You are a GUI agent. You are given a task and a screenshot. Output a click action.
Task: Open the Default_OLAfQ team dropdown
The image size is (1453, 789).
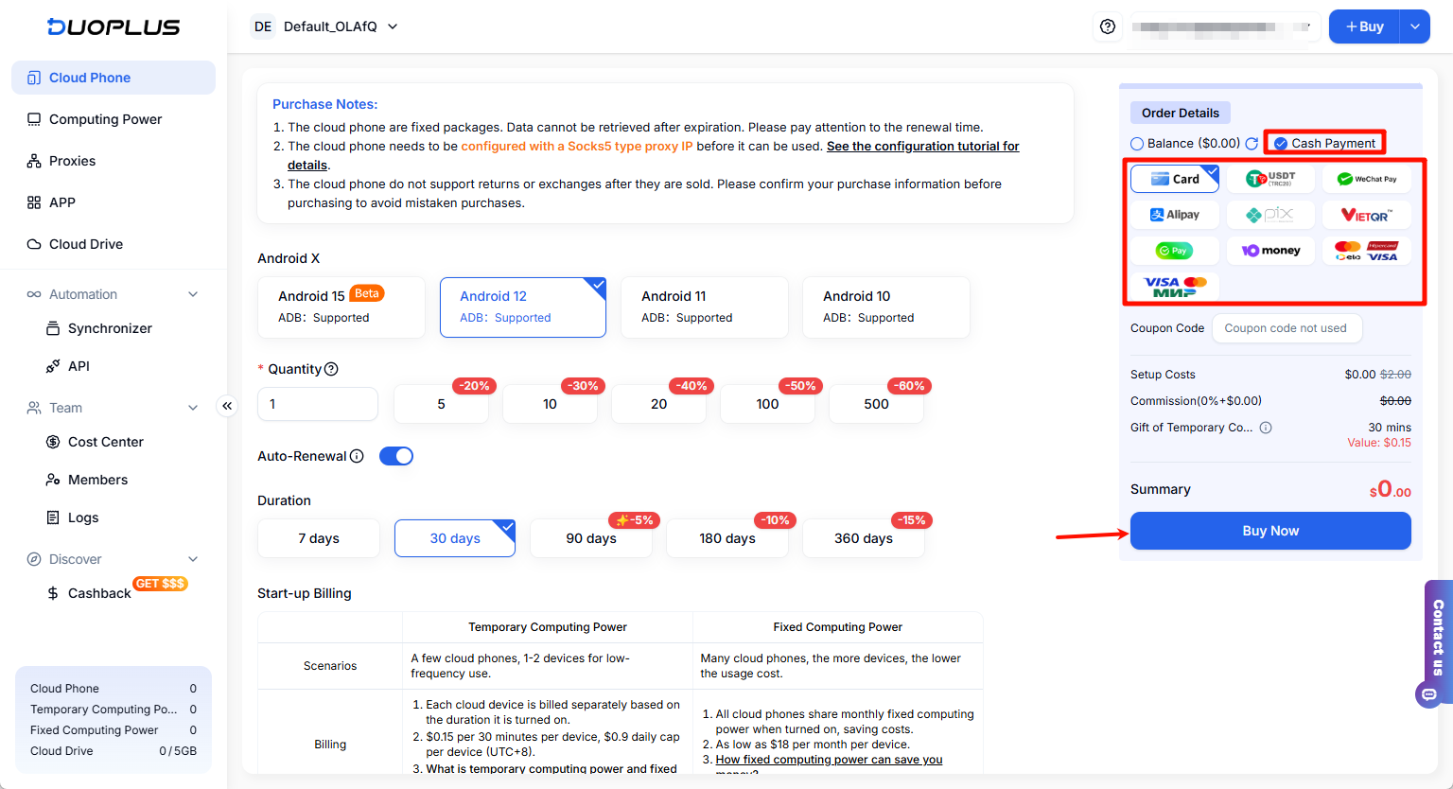click(393, 26)
